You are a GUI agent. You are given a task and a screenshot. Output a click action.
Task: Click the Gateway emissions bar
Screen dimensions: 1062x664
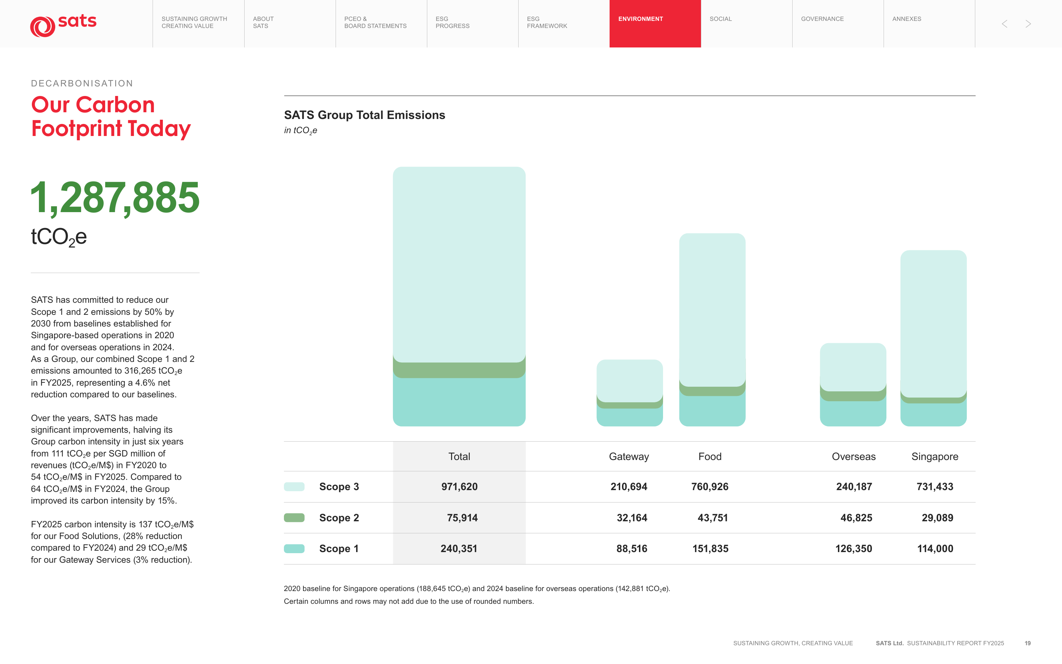(629, 393)
